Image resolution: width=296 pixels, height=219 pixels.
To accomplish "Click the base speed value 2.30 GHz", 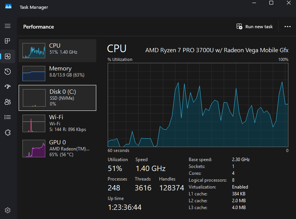I will (x=241, y=160).
